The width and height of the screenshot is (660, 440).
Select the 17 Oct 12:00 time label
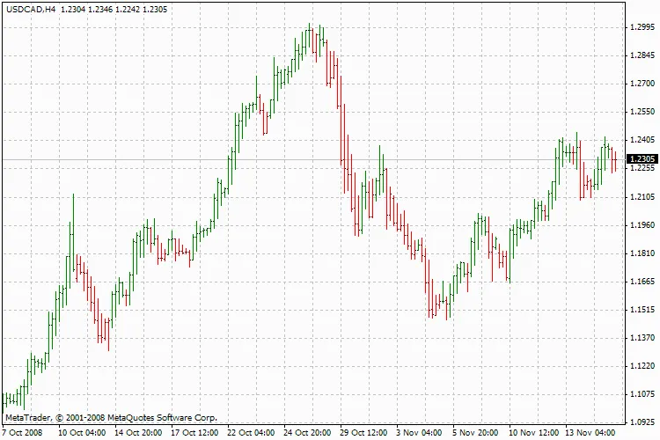coord(194,433)
